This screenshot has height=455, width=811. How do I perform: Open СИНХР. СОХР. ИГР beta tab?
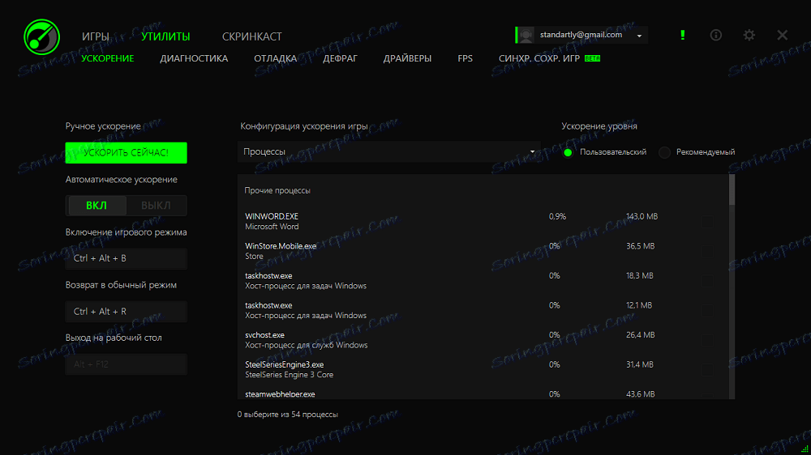click(x=549, y=58)
